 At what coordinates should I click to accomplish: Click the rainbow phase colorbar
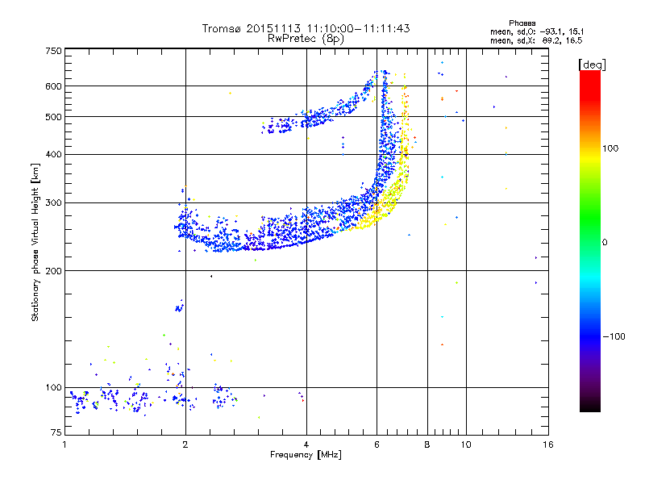(590, 240)
